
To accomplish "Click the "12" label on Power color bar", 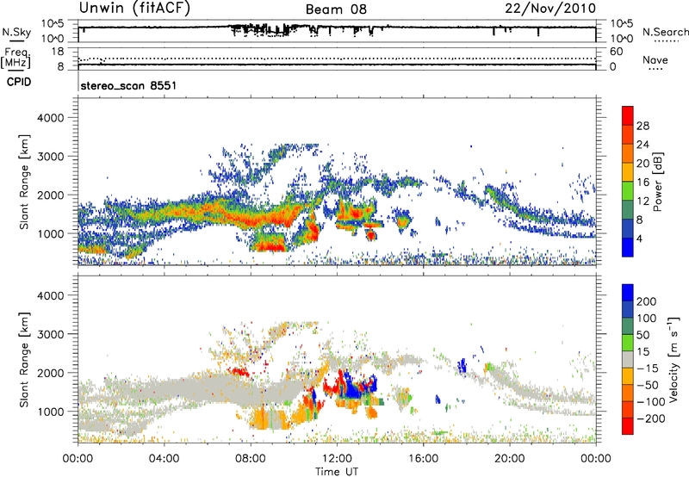I will pos(642,201).
